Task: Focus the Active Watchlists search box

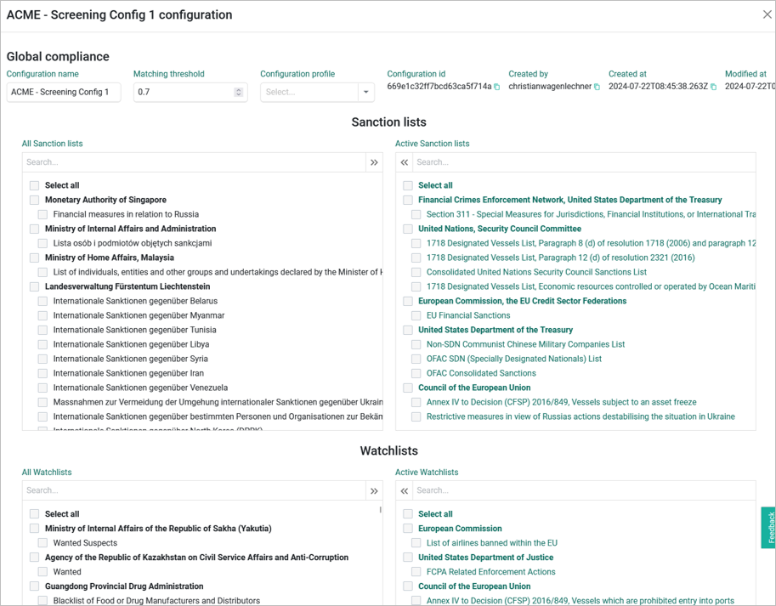Action: tap(585, 490)
